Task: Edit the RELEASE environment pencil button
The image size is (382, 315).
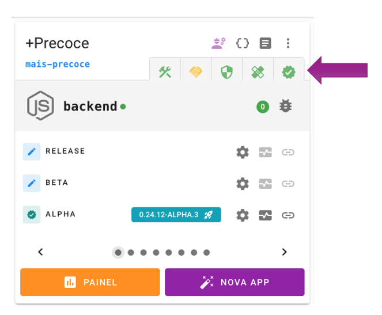Action: 32,151
